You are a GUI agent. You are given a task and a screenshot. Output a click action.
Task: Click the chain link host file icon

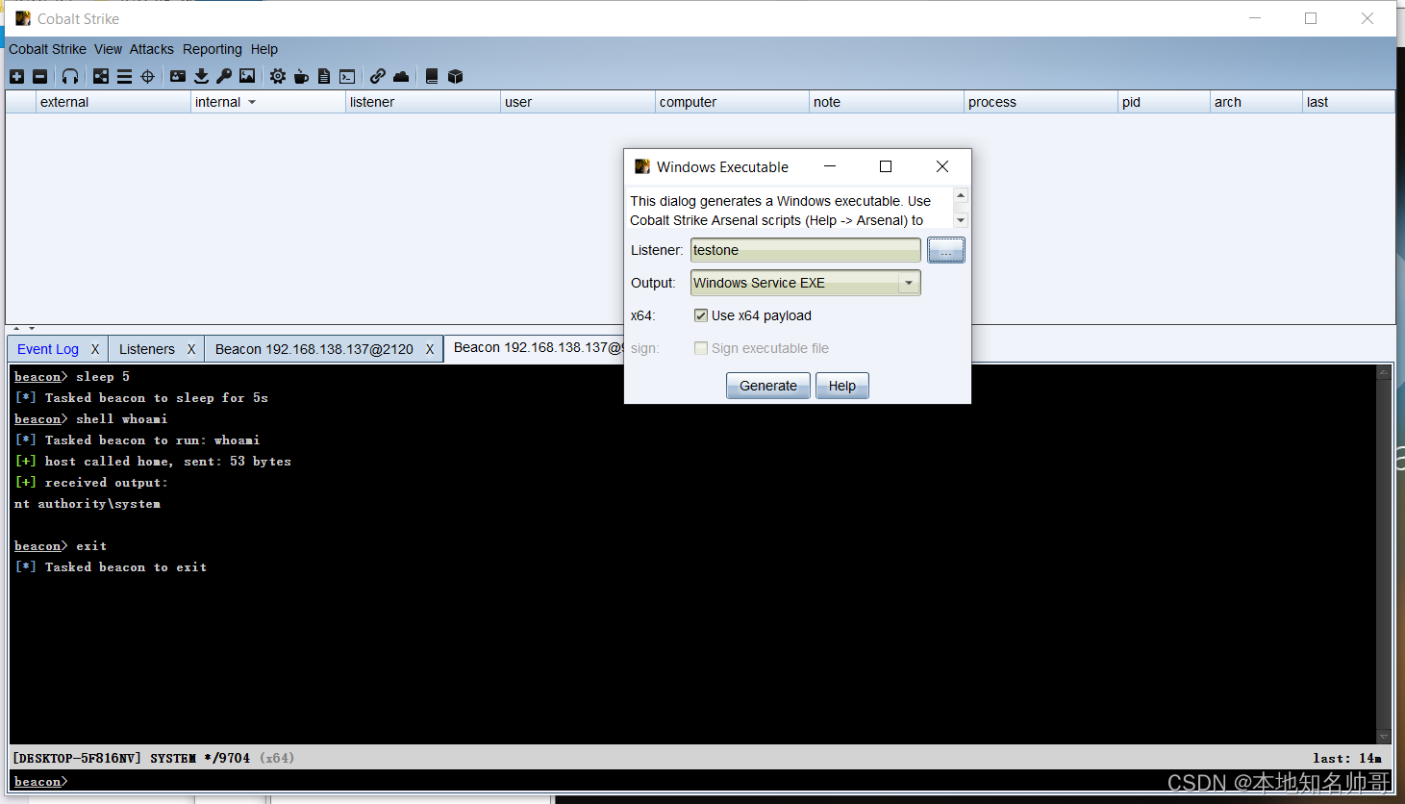(378, 76)
